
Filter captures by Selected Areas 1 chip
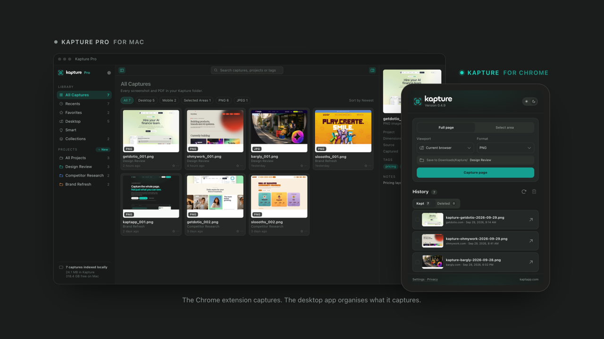point(197,100)
